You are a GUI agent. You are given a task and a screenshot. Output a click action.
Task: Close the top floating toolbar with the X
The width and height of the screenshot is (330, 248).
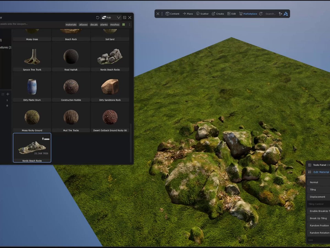click(158, 14)
